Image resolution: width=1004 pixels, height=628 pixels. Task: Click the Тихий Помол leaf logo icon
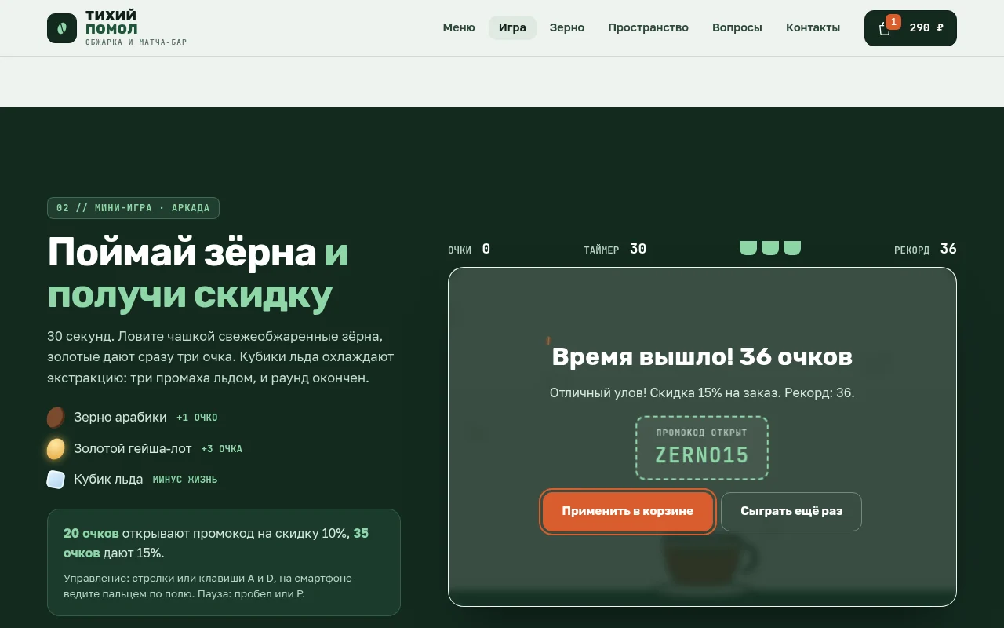[62, 28]
